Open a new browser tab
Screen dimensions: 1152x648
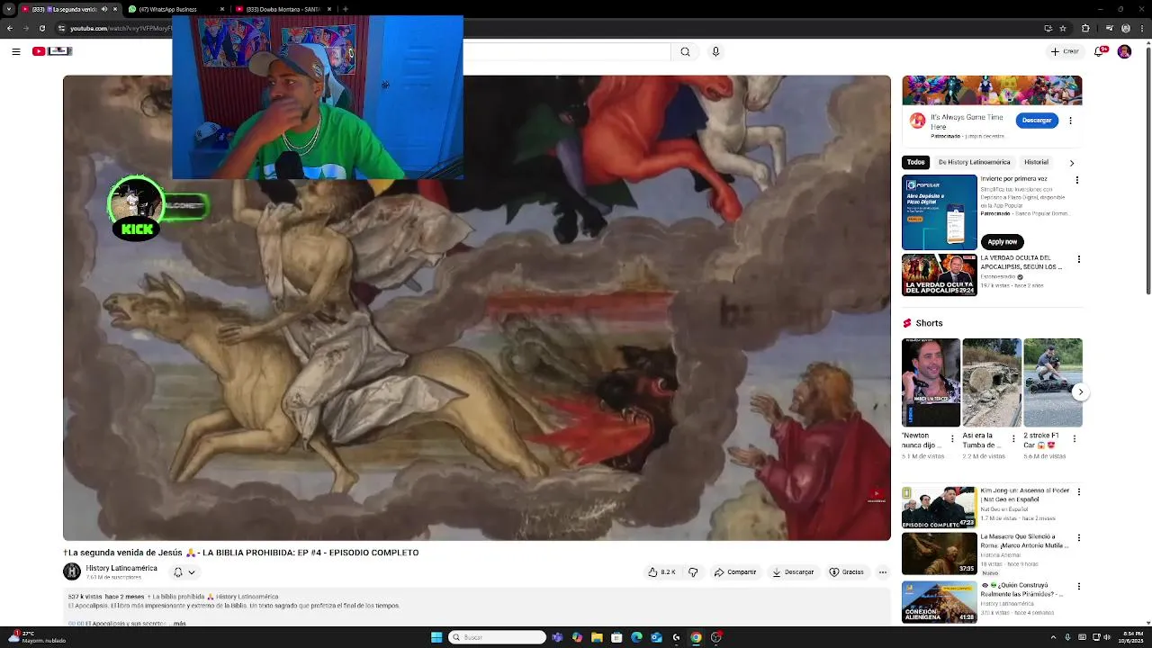click(x=346, y=9)
